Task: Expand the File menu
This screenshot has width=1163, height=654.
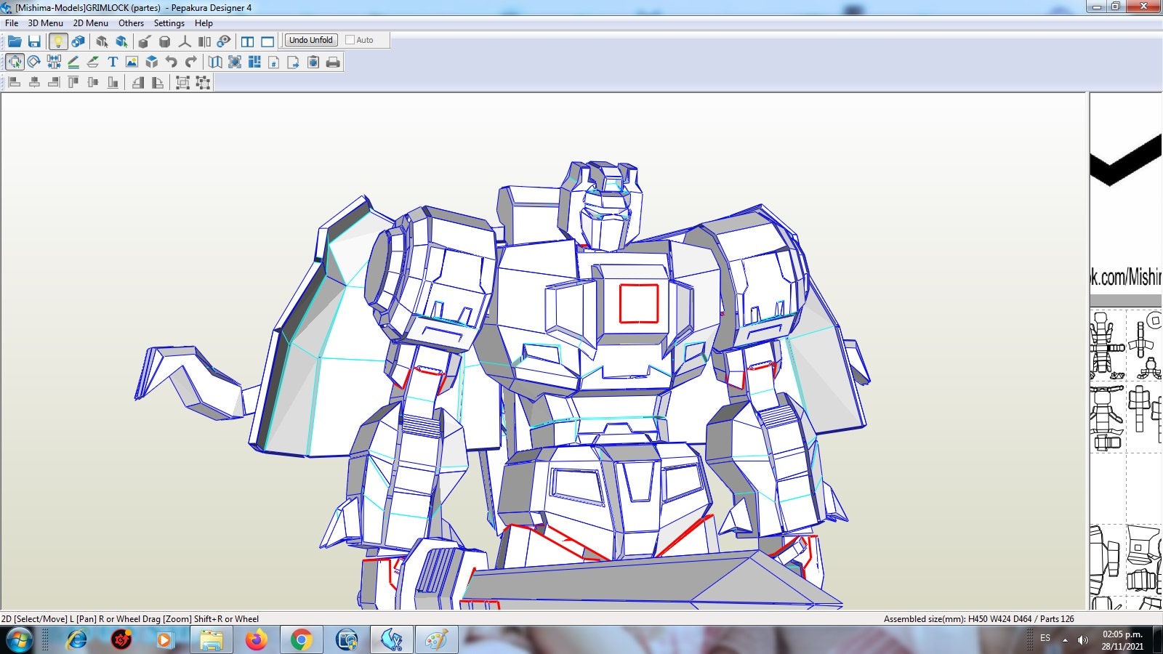Action: (11, 23)
